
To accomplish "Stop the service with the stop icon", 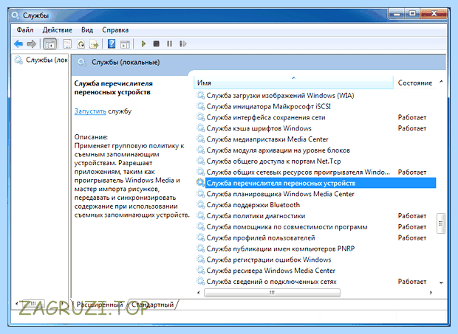I will [157, 44].
